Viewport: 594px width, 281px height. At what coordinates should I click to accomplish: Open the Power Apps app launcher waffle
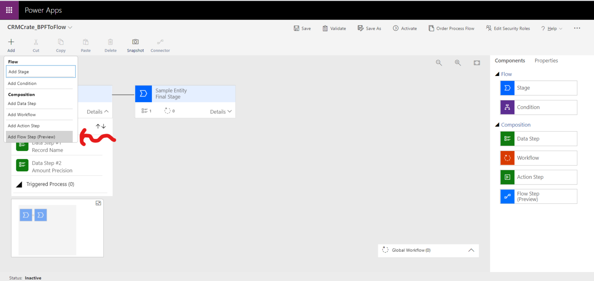point(9,10)
